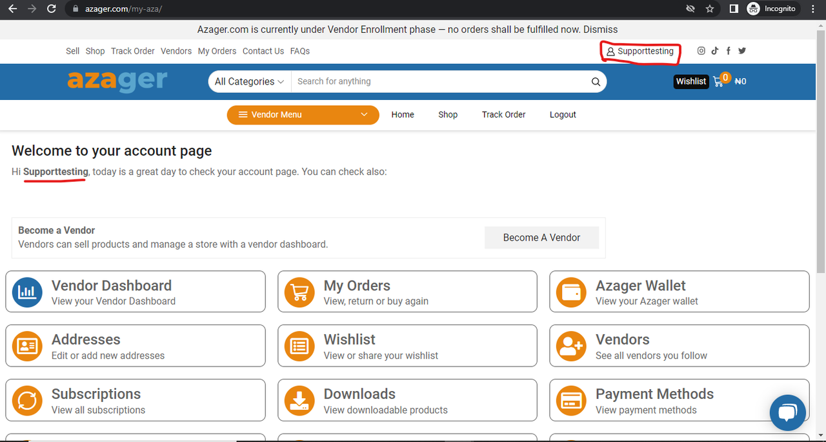Click the ₦0 cart total
Image resolution: width=826 pixels, height=442 pixels.
coord(741,81)
